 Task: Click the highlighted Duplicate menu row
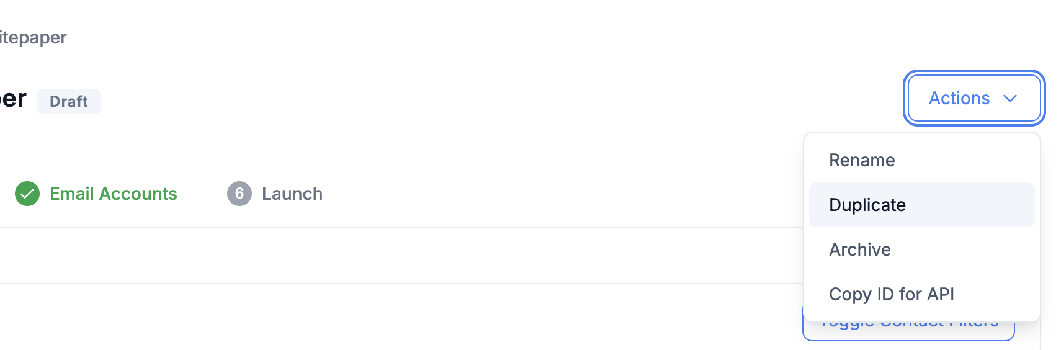click(922, 205)
